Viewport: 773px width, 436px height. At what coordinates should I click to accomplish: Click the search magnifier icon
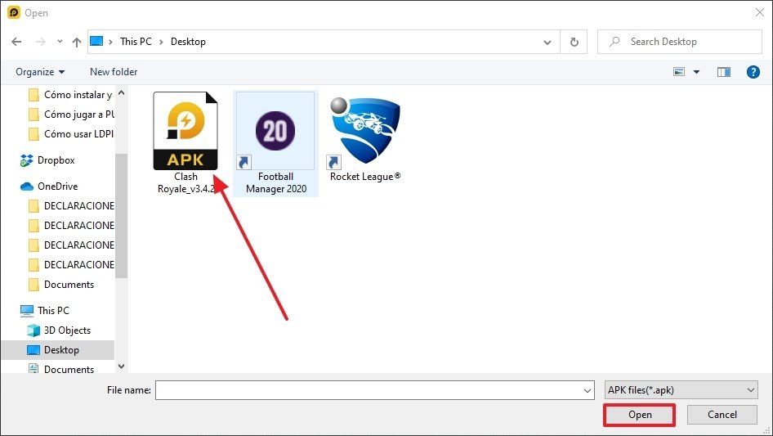(614, 42)
